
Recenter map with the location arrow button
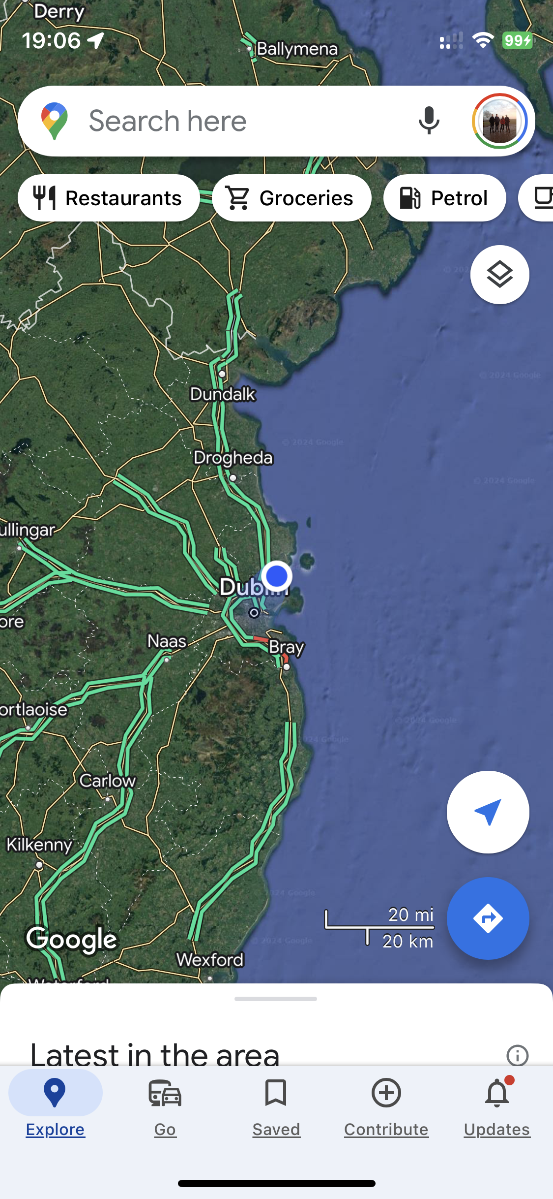(488, 812)
